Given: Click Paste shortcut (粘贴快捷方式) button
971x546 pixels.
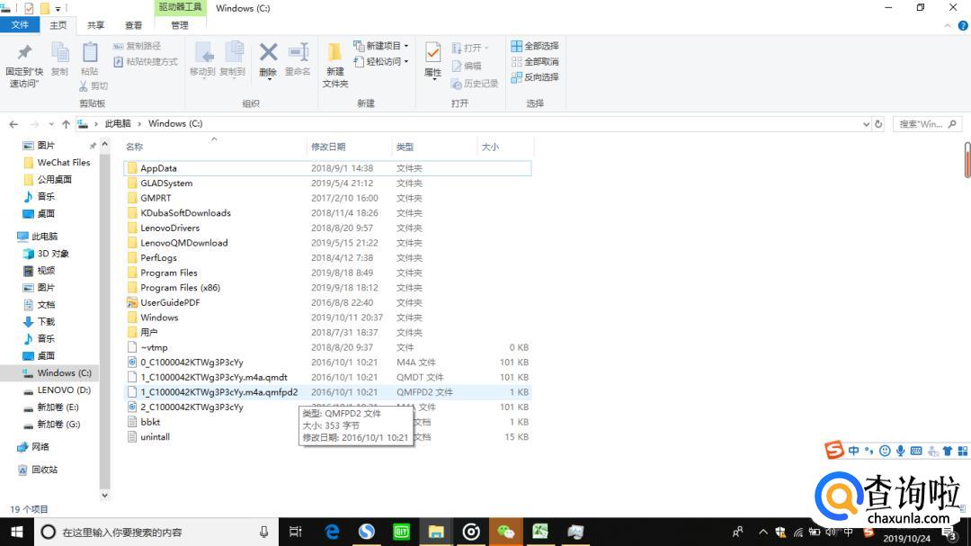Looking at the screenshot, I should click(x=146, y=61).
